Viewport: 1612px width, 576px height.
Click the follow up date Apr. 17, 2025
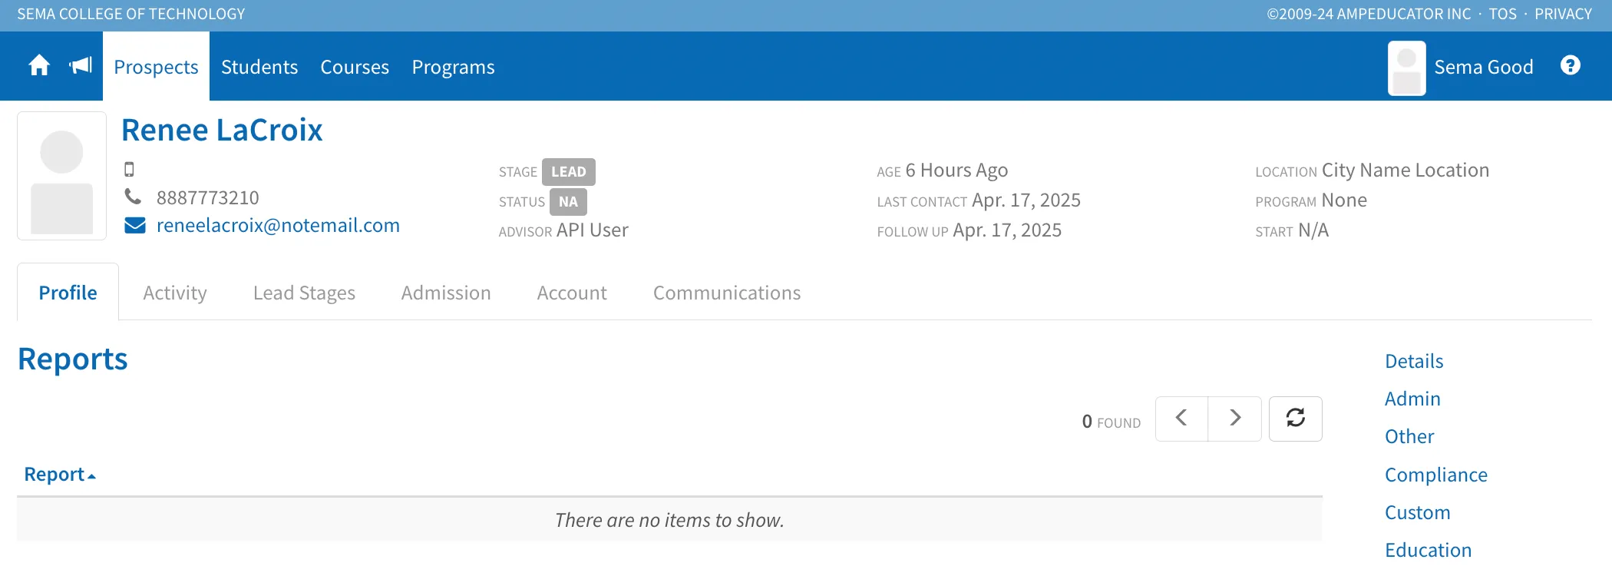coord(1007,230)
